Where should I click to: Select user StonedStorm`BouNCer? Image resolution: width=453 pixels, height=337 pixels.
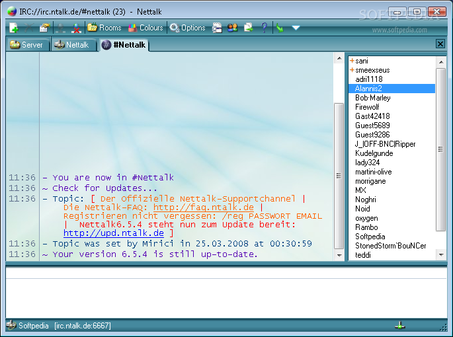tap(391, 246)
